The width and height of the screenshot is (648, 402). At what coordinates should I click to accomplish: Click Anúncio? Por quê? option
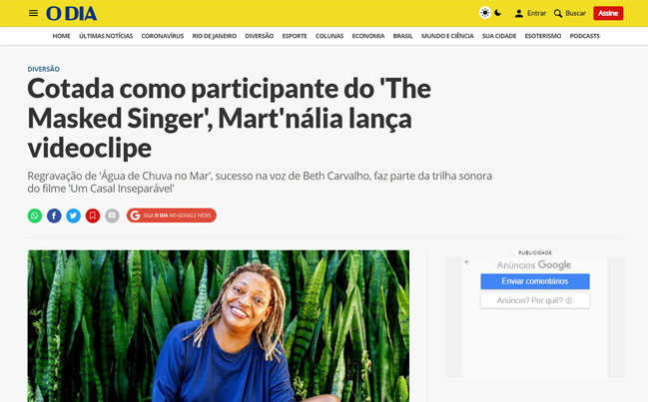pos(535,300)
